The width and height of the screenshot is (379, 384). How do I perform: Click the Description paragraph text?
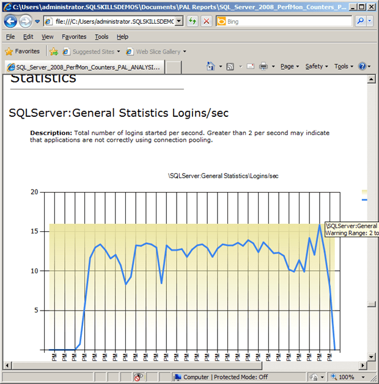180,136
